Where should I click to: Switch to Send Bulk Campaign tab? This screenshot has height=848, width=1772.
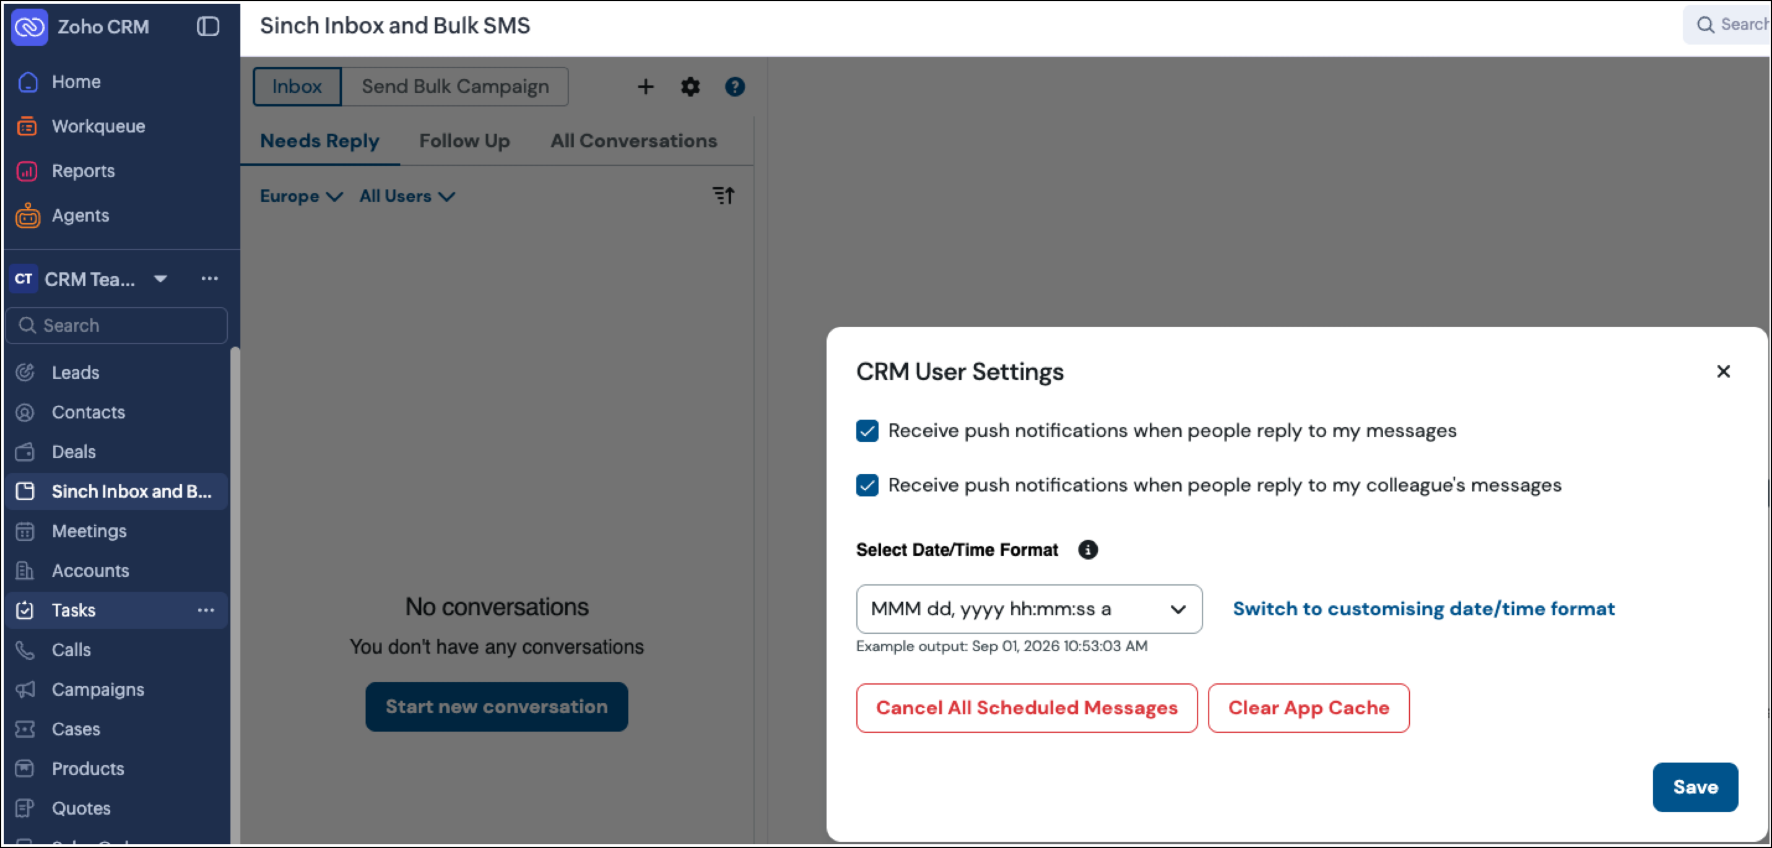455,87
